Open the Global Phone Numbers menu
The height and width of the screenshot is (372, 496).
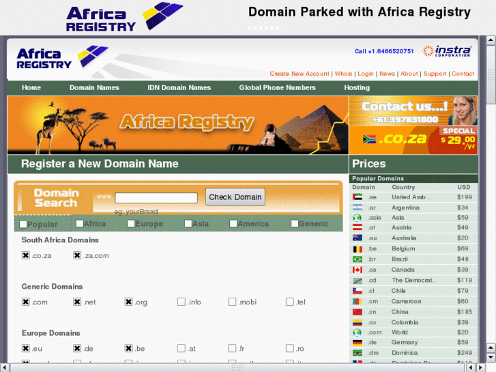point(278,87)
